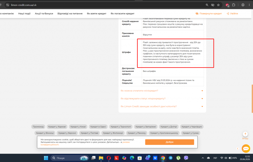Open the Наші події menu item

point(24,13)
